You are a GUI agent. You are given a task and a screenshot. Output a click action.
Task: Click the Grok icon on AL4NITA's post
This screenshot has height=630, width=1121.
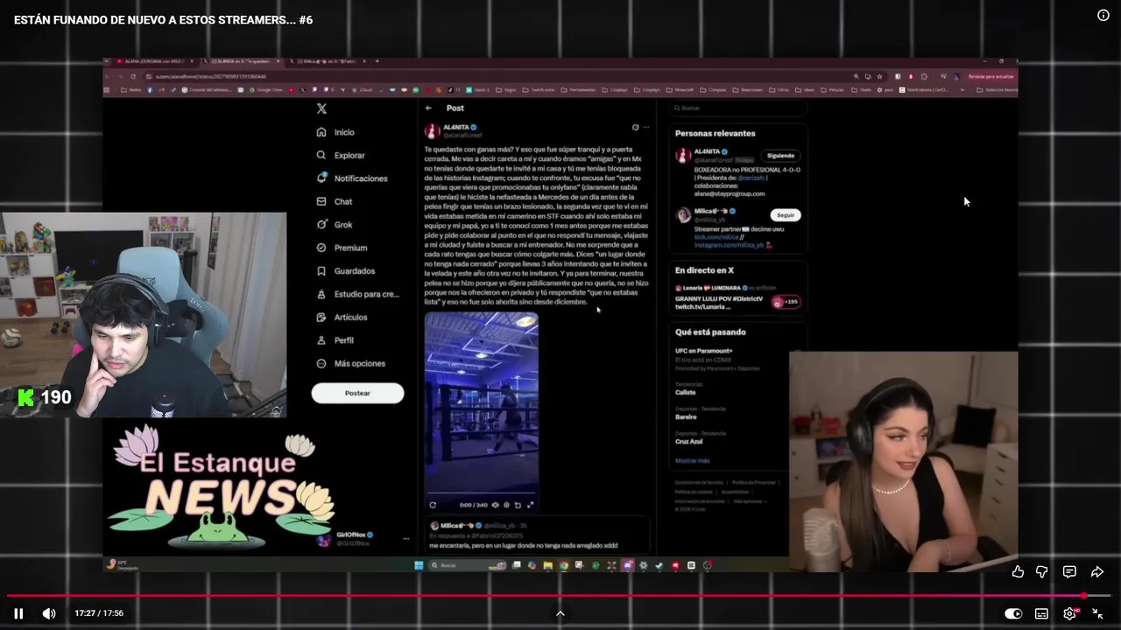point(636,128)
